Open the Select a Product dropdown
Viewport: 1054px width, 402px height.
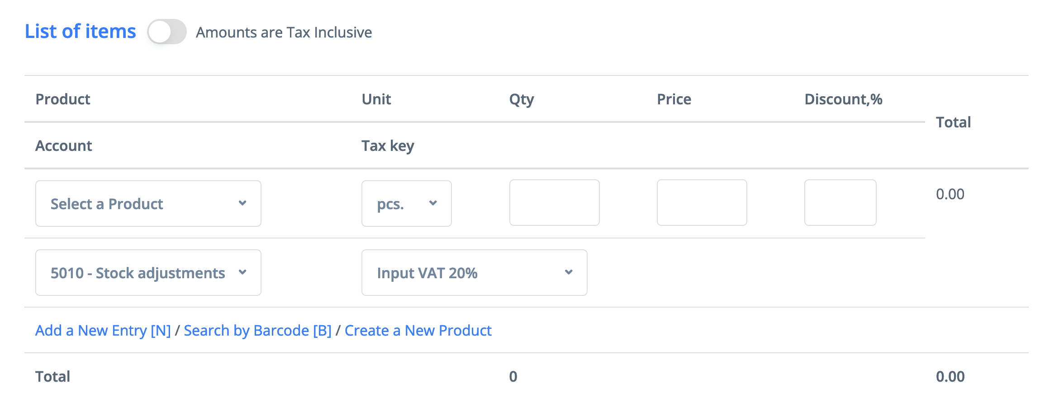click(148, 204)
